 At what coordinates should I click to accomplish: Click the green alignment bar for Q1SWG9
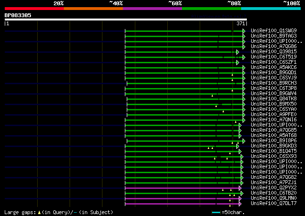click(x=184, y=31)
